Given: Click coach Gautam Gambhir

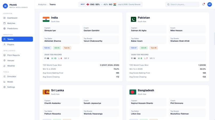Looking at the screenshot, I should [91, 30].
